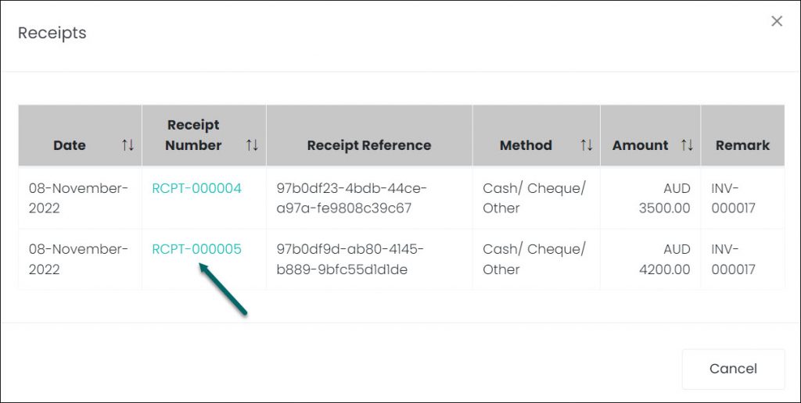Sort by Receipt Number arrows icon

tap(252, 145)
